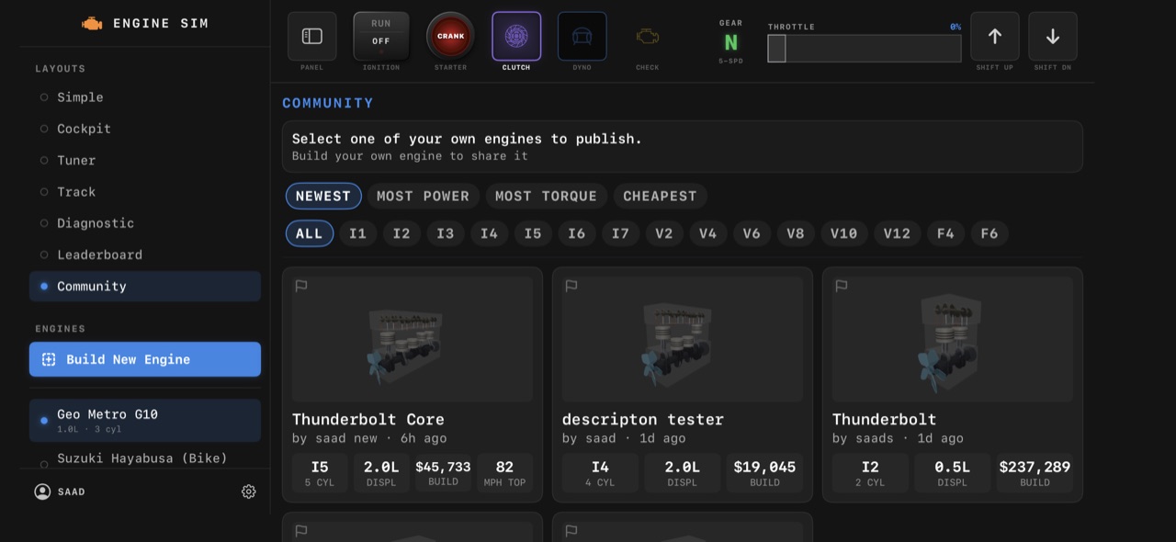This screenshot has height=542, width=1176.
Task: Click the Thunderbolt Core title
Action: 367,420
